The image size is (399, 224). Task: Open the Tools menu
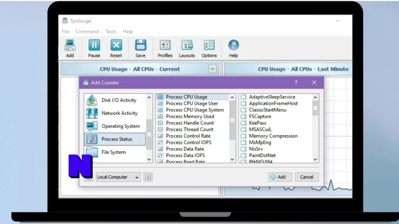pos(111,31)
